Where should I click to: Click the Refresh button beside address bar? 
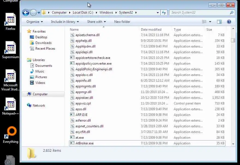coord(164,13)
